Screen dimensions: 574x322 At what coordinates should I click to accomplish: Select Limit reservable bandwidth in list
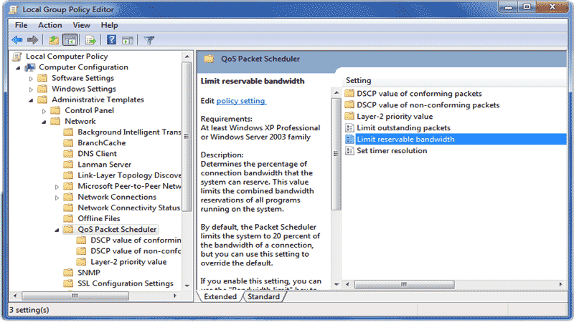click(456, 139)
